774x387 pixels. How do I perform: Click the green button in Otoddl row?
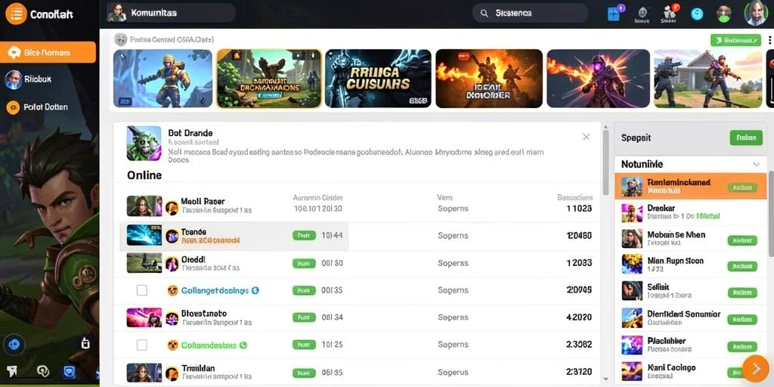pyautogui.click(x=304, y=263)
